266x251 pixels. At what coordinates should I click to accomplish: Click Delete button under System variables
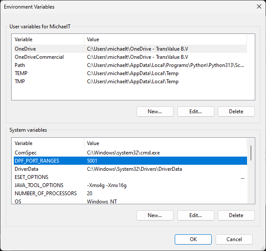click(x=236, y=215)
